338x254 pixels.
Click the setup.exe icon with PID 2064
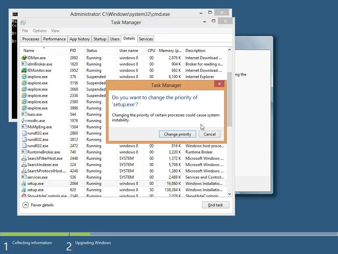tap(24, 183)
